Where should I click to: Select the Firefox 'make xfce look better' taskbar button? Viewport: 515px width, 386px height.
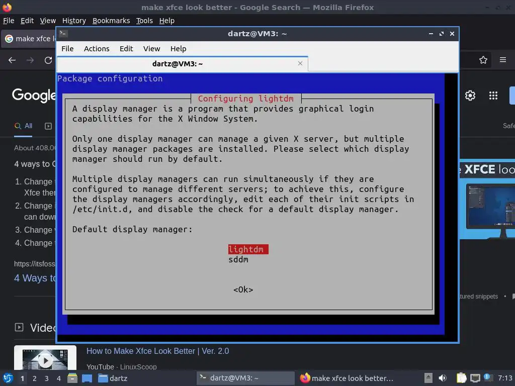(x=347, y=378)
